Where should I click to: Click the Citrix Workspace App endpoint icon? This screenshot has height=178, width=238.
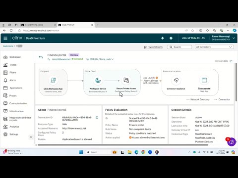tap(53, 80)
